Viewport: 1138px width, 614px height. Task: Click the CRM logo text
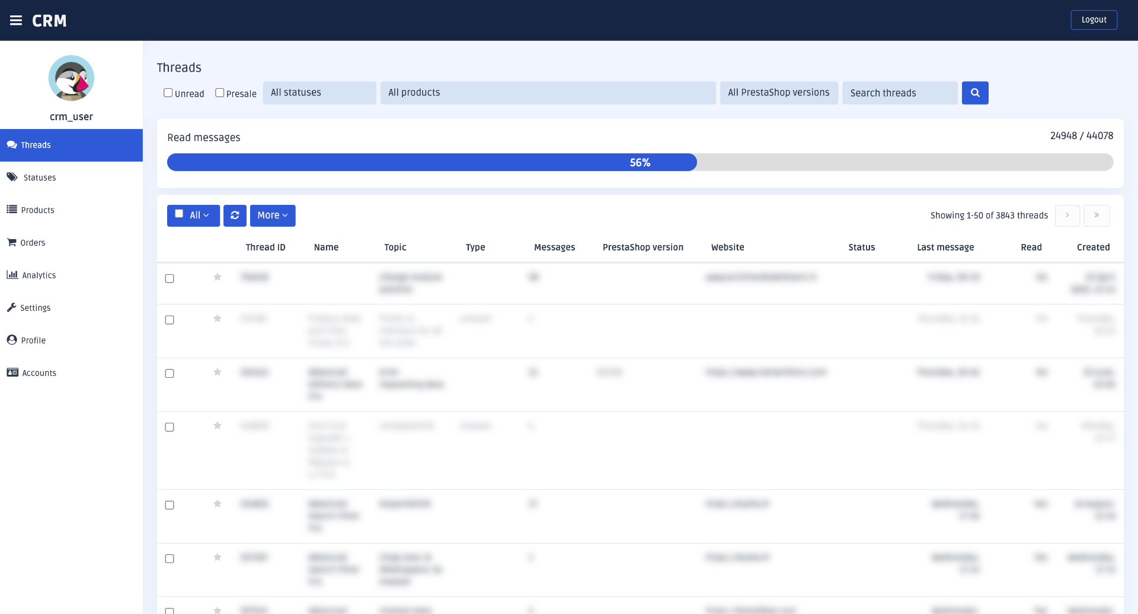pyautogui.click(x=49, y=21)
